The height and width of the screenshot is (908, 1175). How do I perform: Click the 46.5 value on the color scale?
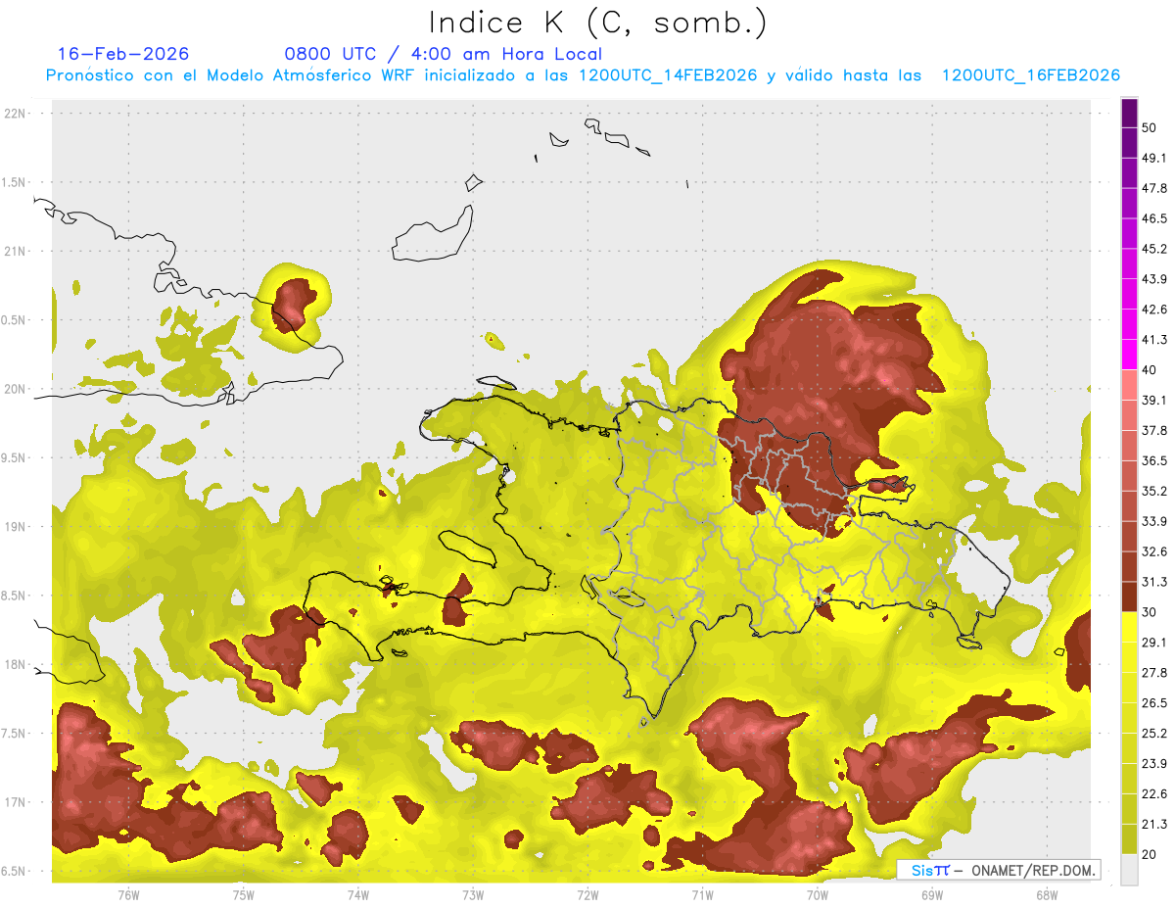coord(1154,218)
